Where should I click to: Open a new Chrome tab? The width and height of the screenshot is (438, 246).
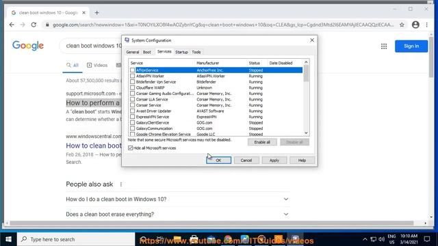click(96, 13)
